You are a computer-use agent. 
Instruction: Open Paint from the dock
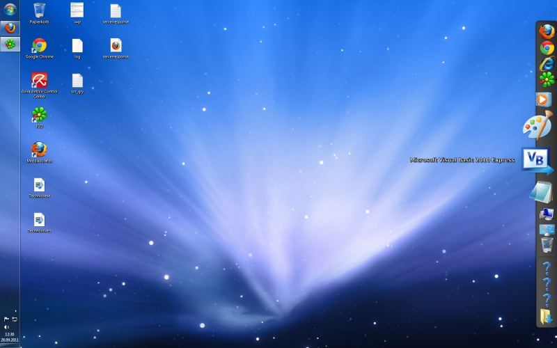pyautogui.click(x=538, y=125)
